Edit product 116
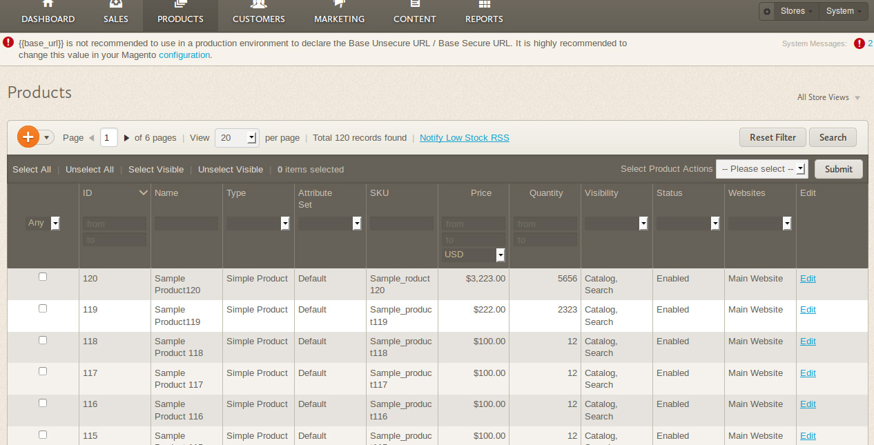The image size is (874, 445). tap(808, 404)
